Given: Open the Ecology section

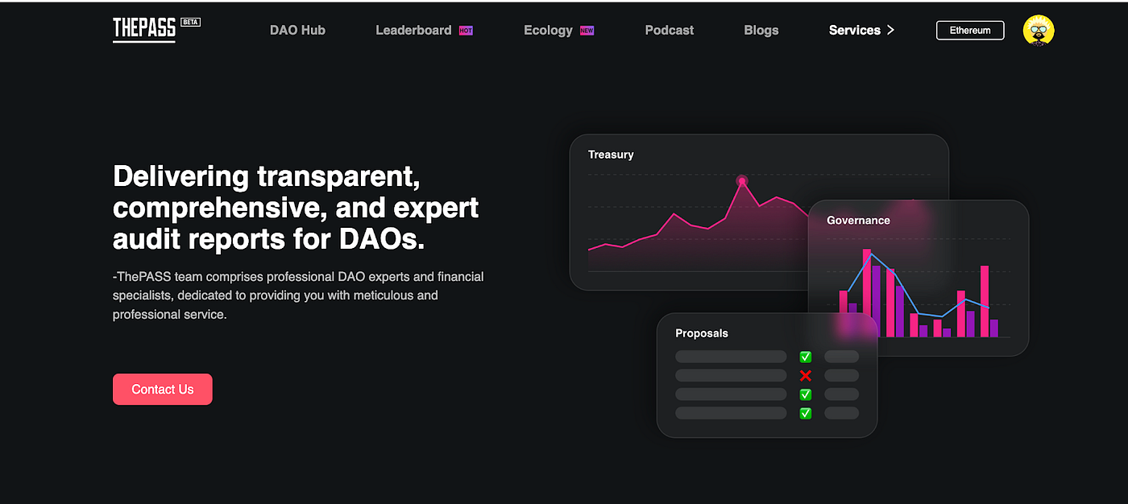Looking at the screenshot, I should [x=548, y=30].
